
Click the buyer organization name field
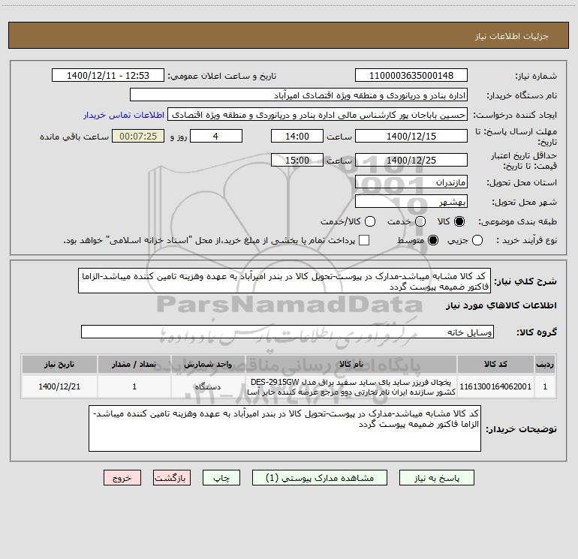tap(299, 95)
